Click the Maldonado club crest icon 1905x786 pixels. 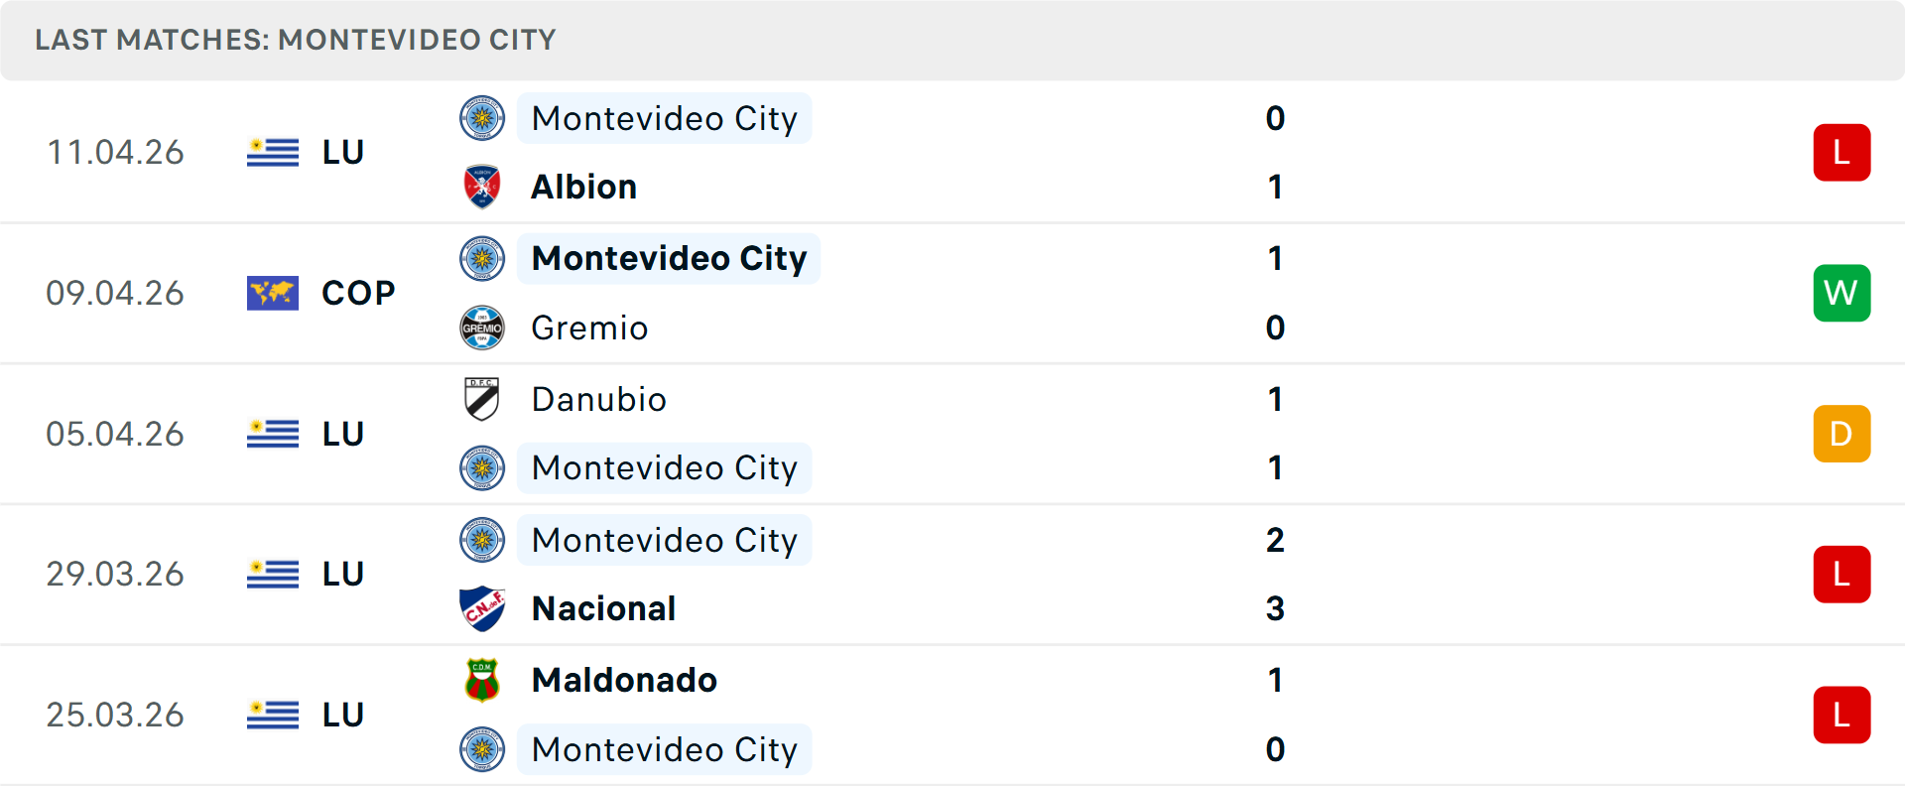pyautogui.click(x=482, y=680)
